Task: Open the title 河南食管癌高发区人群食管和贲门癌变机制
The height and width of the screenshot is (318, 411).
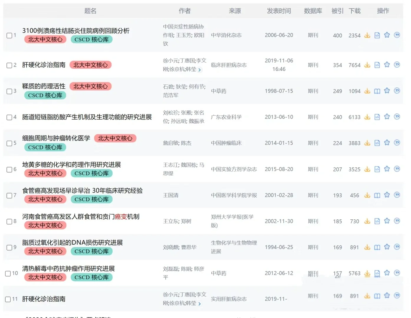Action: pyautogui.click(x=81, y=217)
